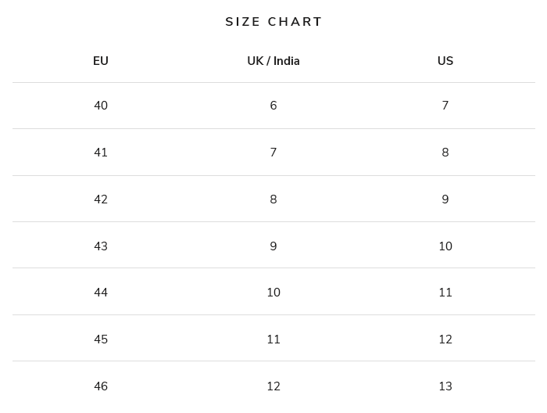The image size is (547, 413).
Task: Click US value in EU 41 row
Action: click(x=445, y=153)
